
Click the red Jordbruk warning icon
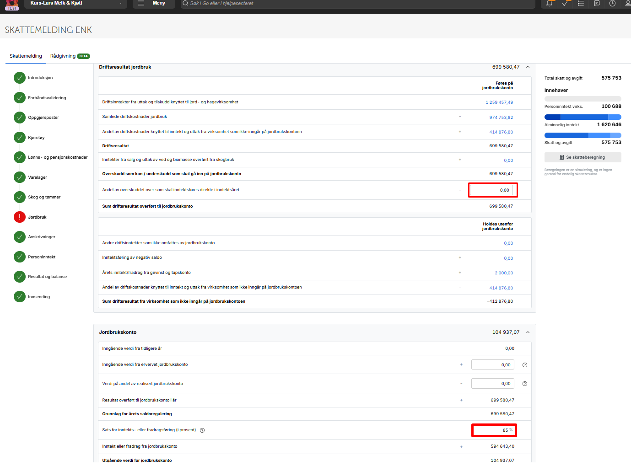point(20,217)
